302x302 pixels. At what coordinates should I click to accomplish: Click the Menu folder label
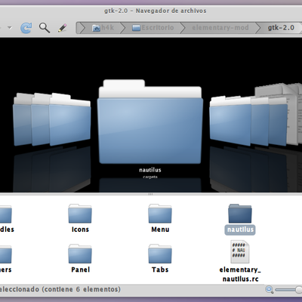pyautogui.click(x=160, y=230)
